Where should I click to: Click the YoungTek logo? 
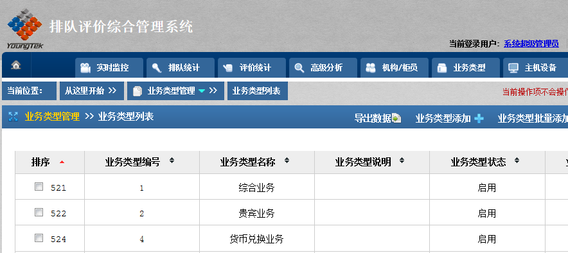(24, 29)
